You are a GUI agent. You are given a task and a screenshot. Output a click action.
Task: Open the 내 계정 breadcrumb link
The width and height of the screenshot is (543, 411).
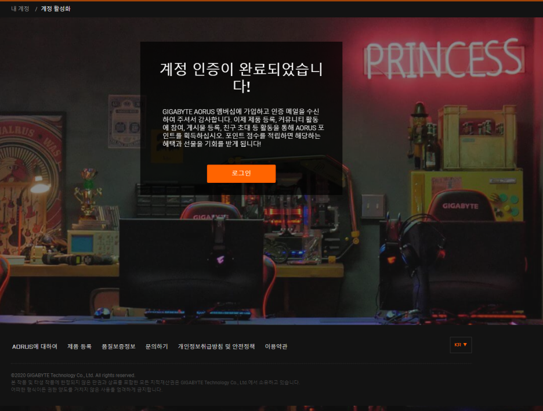[x=20, y=9]
